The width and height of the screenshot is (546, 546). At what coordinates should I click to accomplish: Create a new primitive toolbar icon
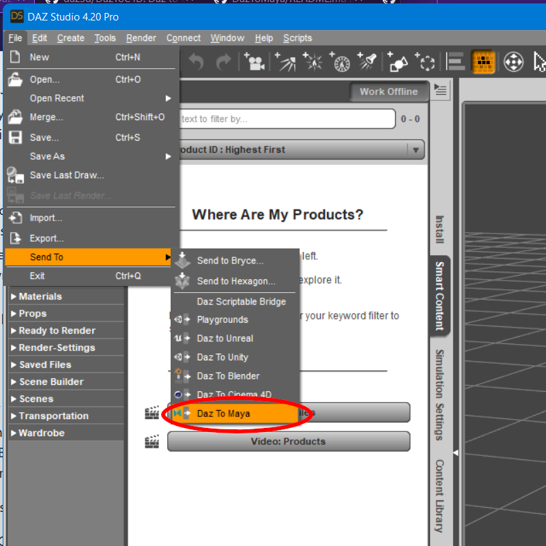tap(397, 62)
